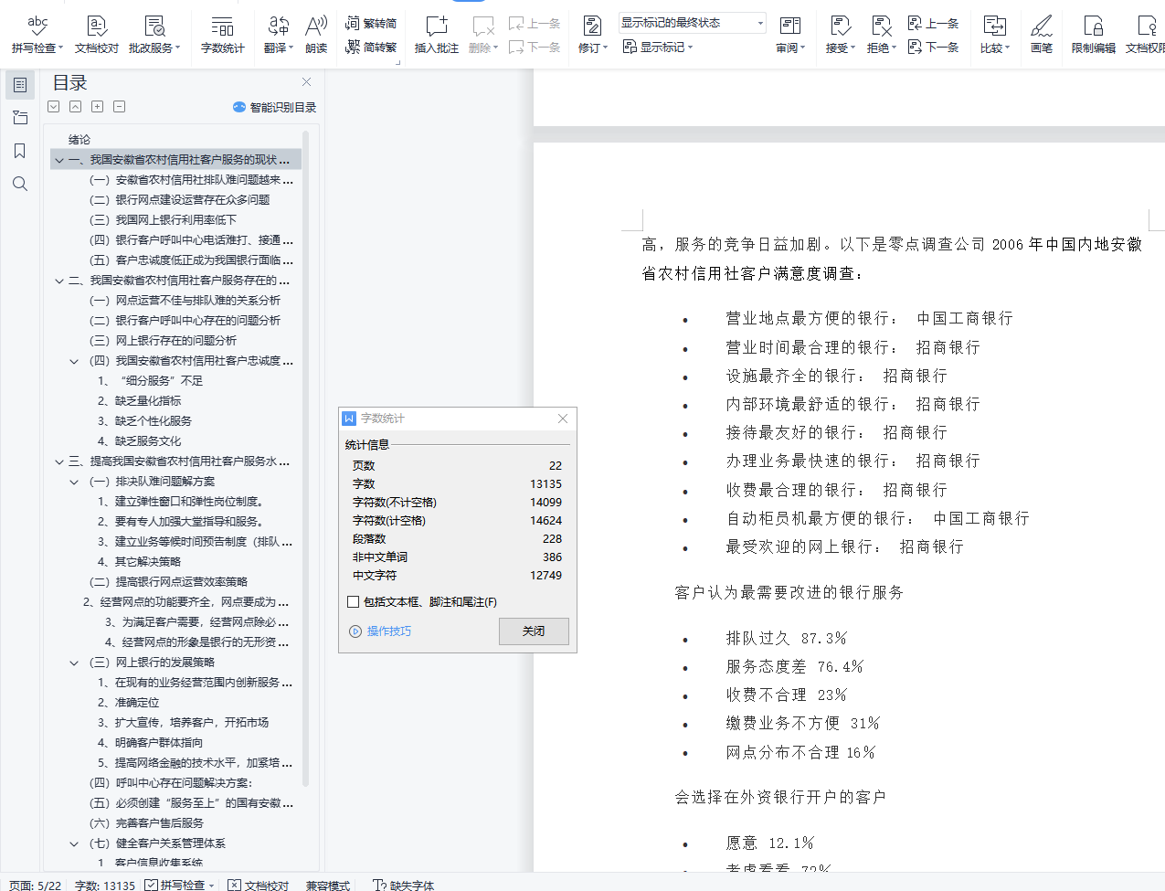Reject change with 拒绝

coord(881,35)
